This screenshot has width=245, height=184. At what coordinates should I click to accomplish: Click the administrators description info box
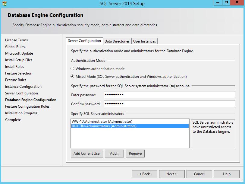(x=213, y=133)
